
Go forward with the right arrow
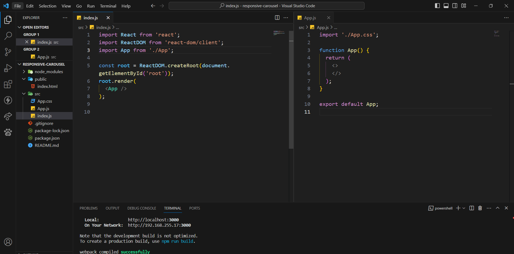pyautogui.click(x=162, y=6)
